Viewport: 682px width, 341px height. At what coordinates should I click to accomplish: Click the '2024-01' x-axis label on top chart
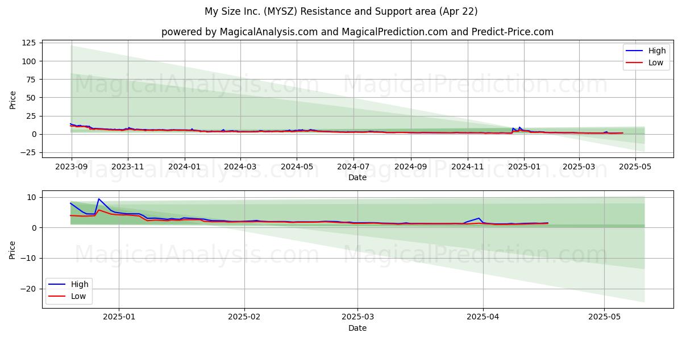tap(184, 168)
